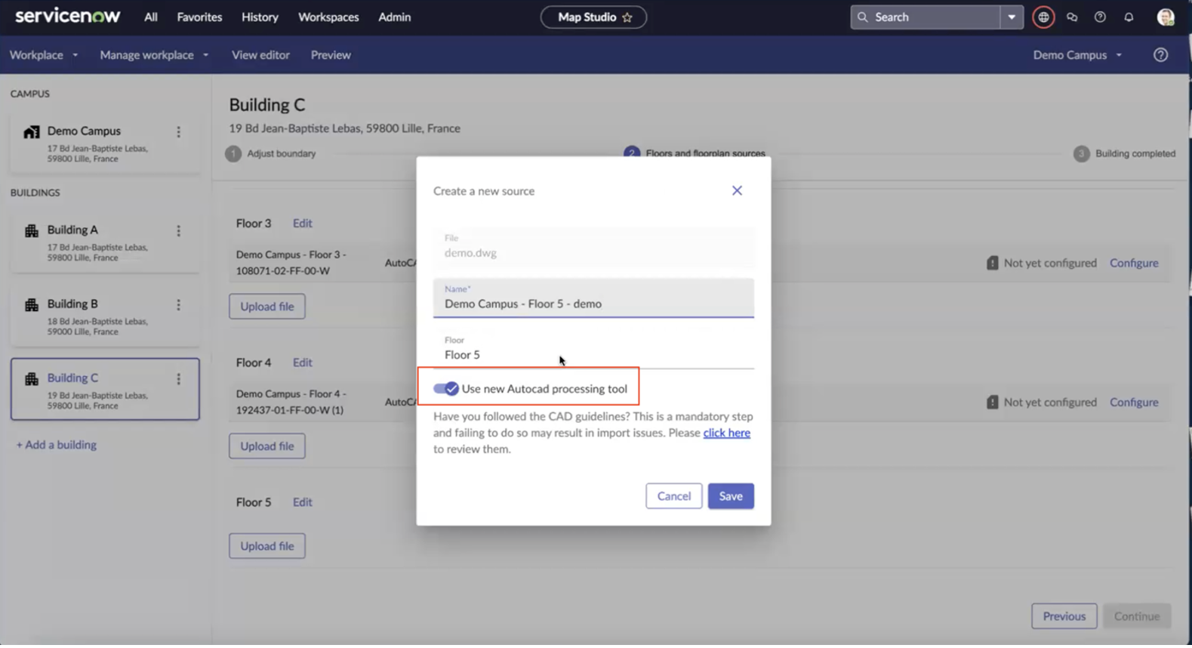Click the Demo Campus - Floor 3 source name
The height and width of the screenshot is (648, 1192).
pos(291,263)
